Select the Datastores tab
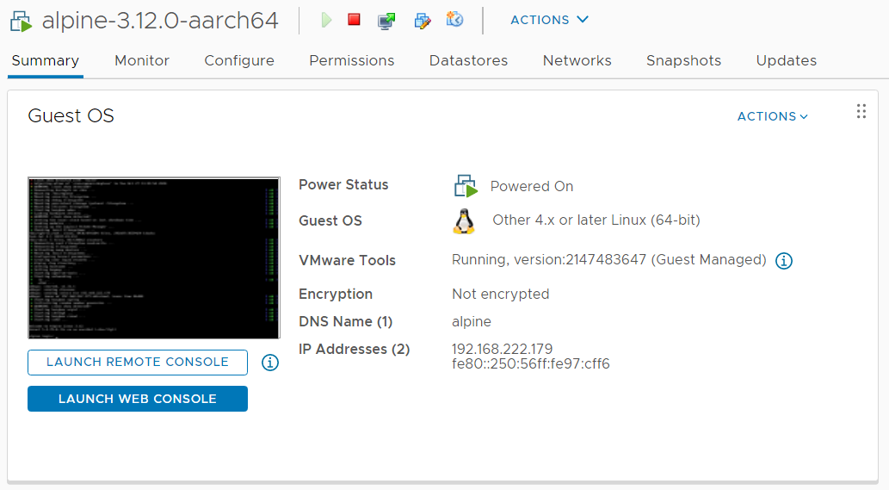 click(468, 60)
